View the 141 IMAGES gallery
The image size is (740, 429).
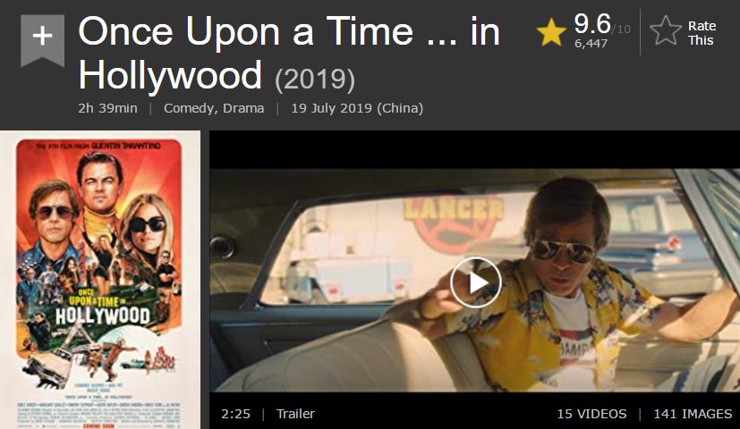(x=693, y=414)
